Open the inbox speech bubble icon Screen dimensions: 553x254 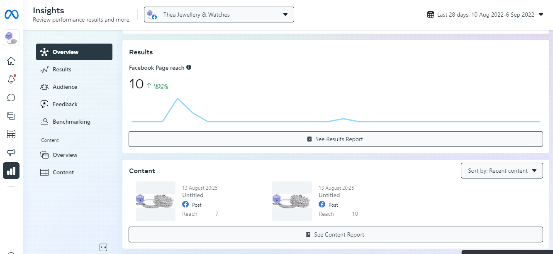(11, 98)
